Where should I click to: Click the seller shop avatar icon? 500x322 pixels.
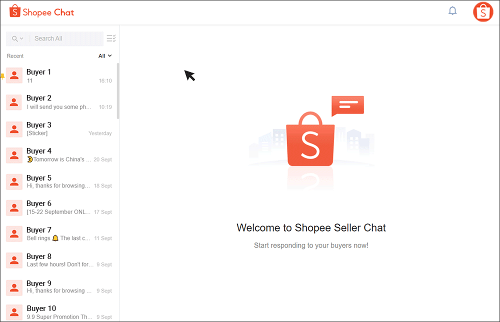tap(482, 11)
